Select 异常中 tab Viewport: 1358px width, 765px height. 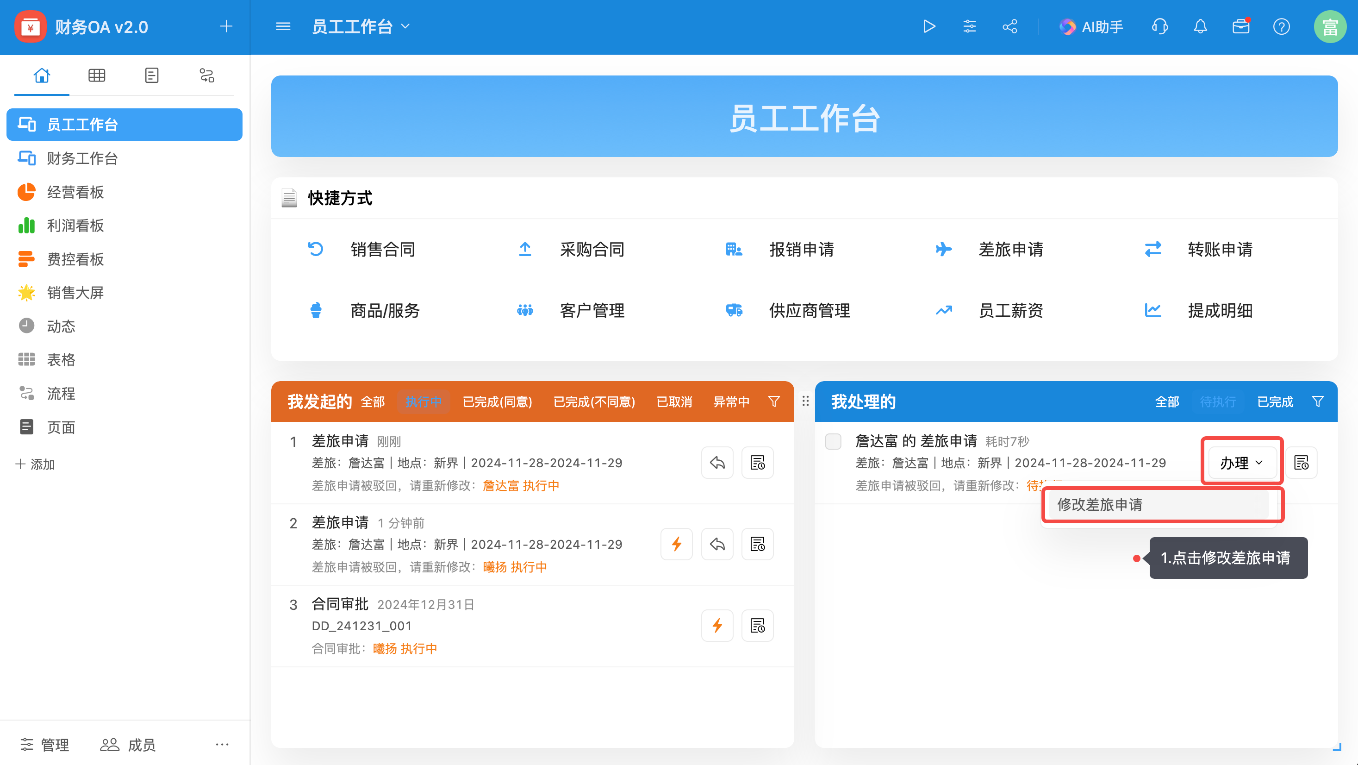coord(731,402)
